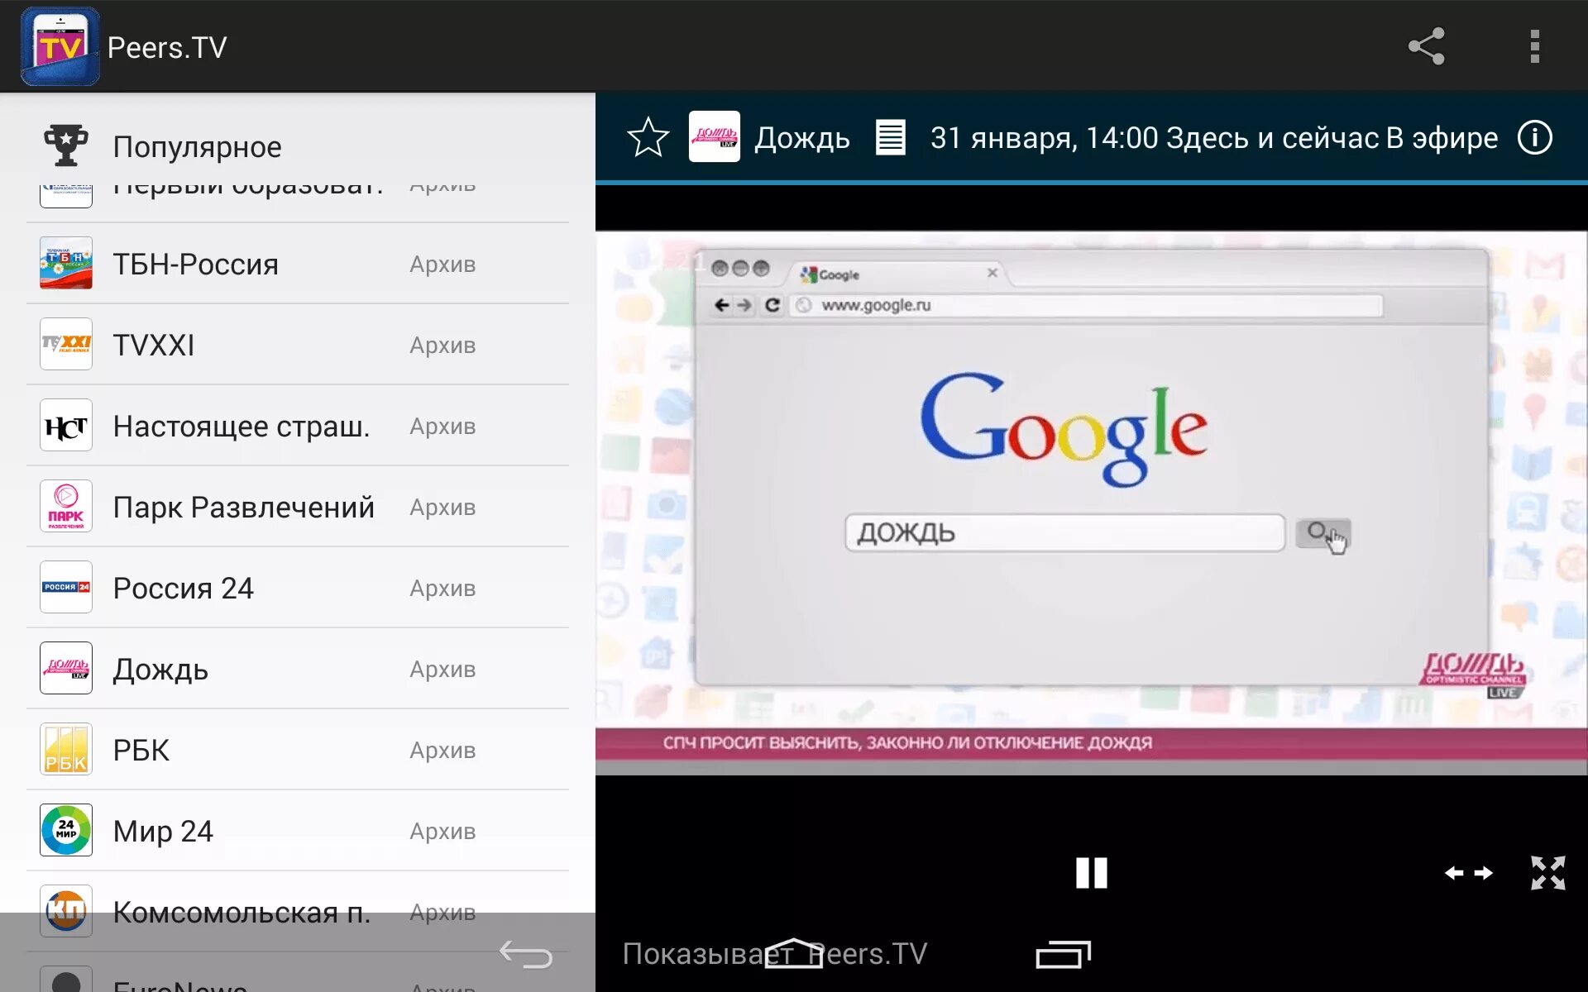1588x992 pixels.
Task: Tap the Парк Развлечений logo
Action: tap(66, 507)
